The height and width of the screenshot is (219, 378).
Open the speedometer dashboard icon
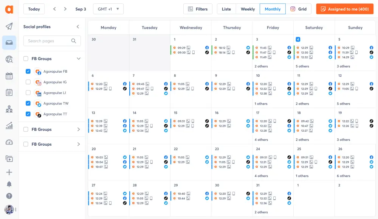click(x=9, y=142)
